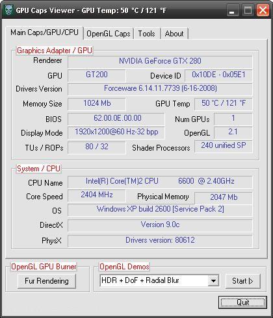This screenshot has height=318, width=273.
Task: Expand the OpenGL Demos dropdown arrow
Action: [x=213, y=281]
